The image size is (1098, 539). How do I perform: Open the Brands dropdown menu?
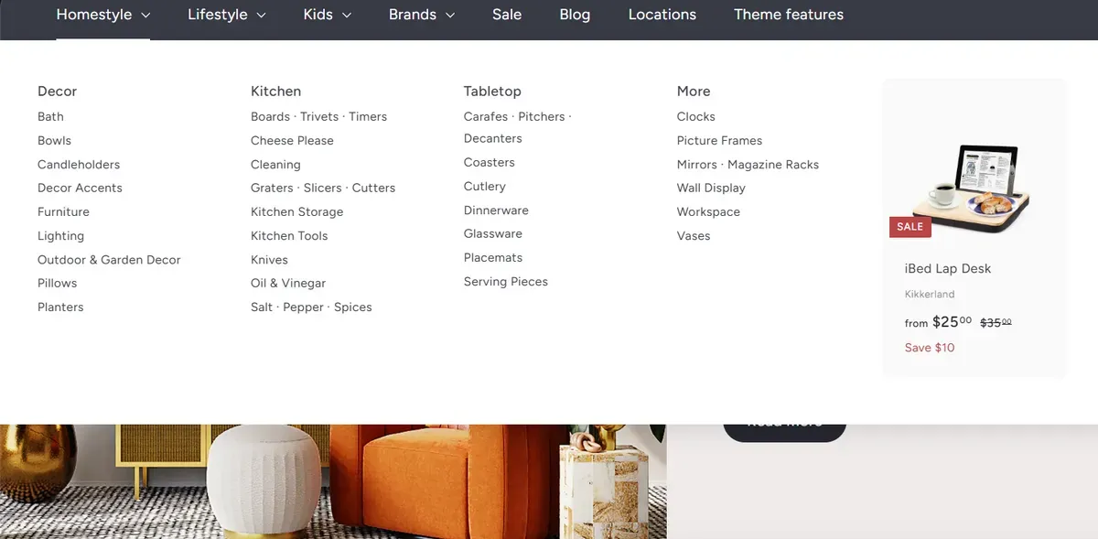[x=413, y=14]
